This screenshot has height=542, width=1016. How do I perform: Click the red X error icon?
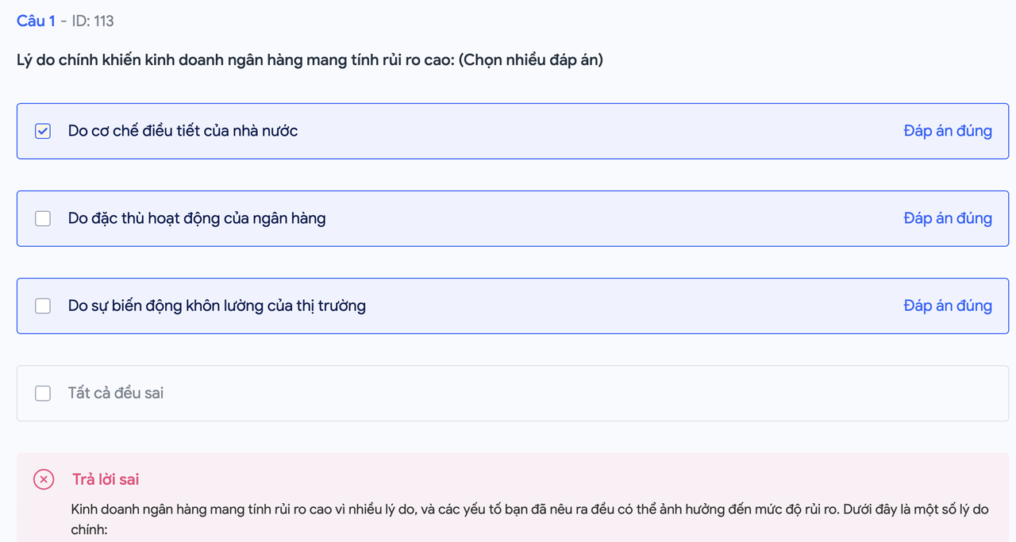pyautogui.click(x=44, y=479)
